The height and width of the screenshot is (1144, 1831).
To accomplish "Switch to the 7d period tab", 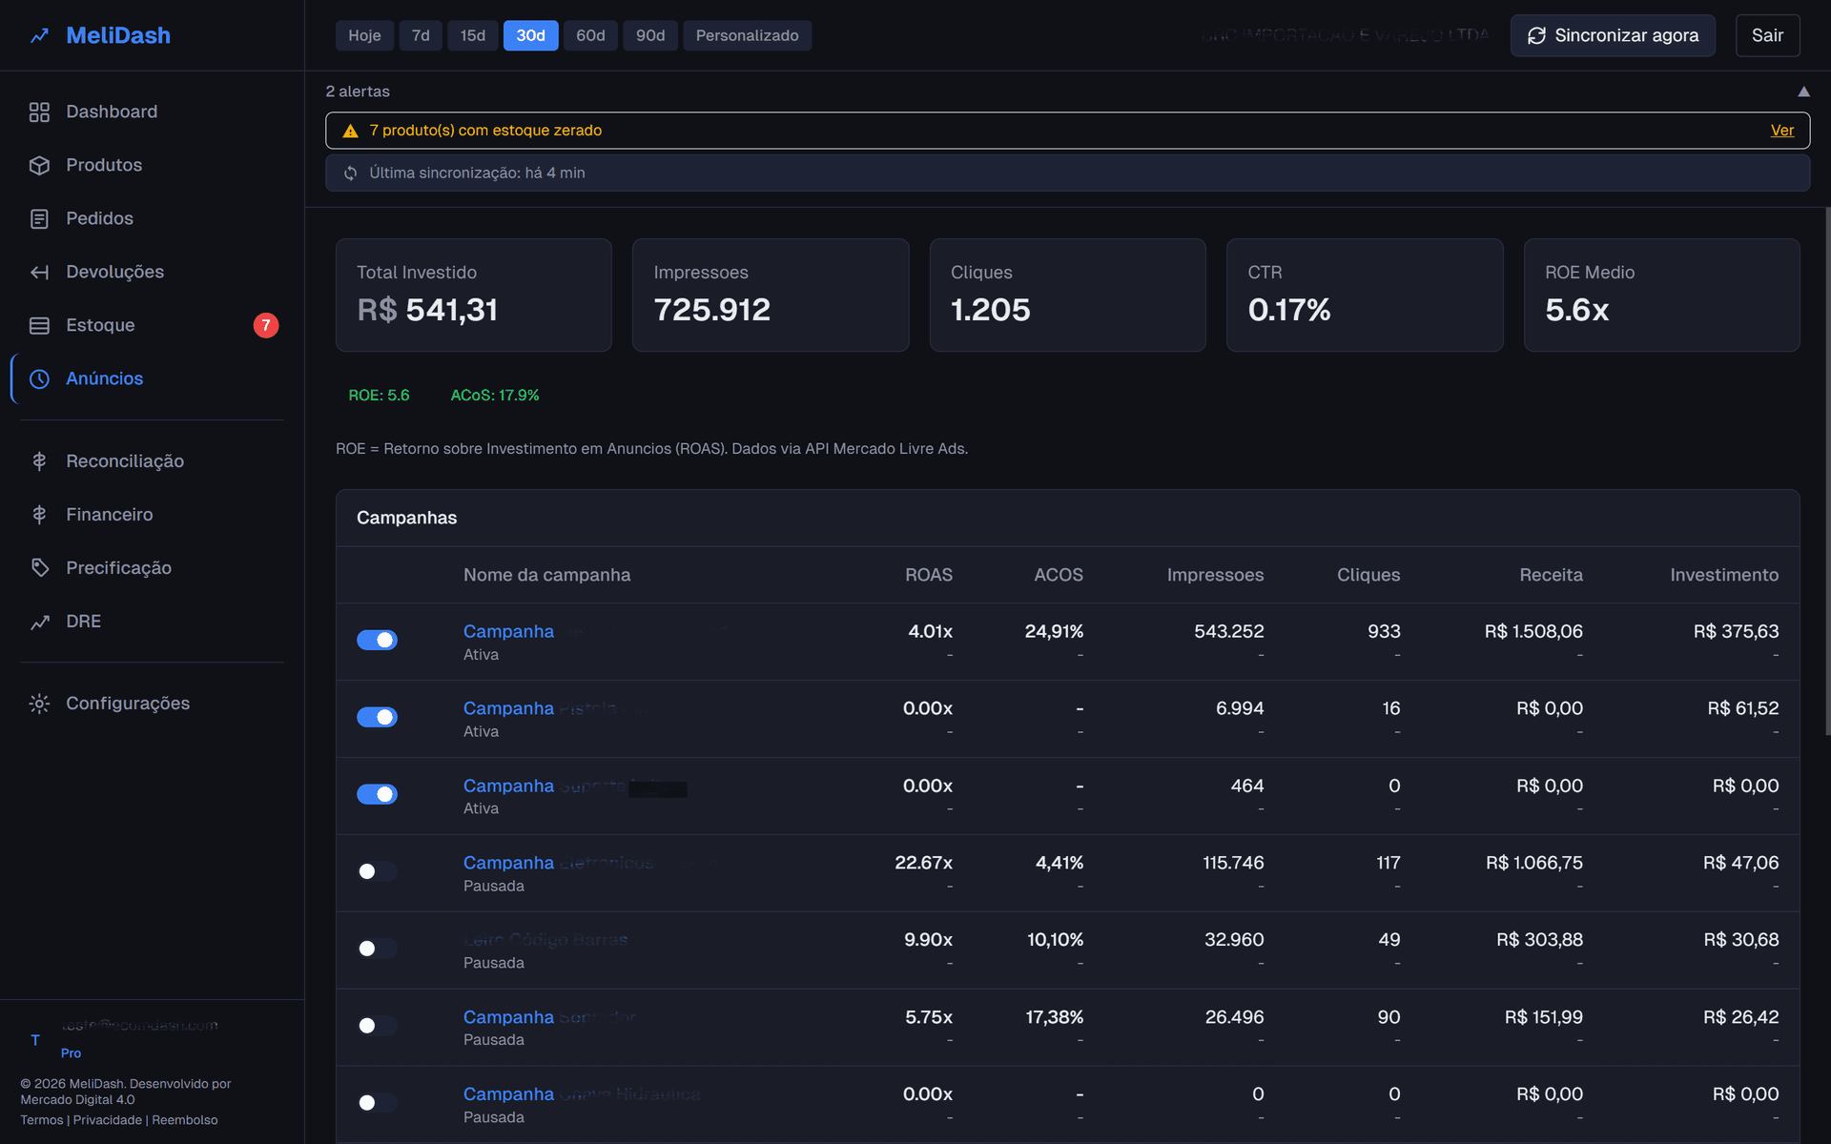I will point(421,35).
